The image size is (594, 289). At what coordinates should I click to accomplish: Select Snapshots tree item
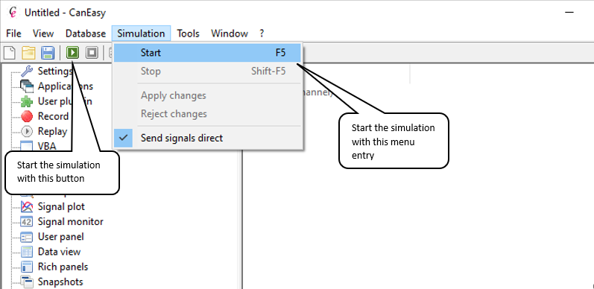(60, 282)
